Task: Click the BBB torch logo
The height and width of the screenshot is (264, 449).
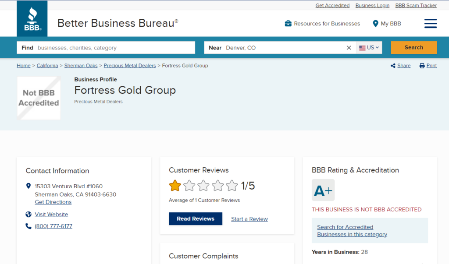Action: click(x=32, y=18)
